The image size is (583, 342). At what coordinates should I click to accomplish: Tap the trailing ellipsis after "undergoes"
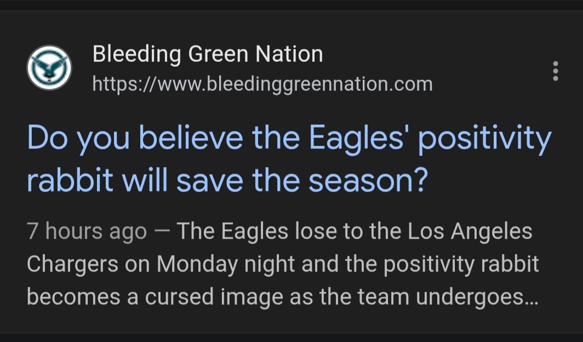point(530,298)
